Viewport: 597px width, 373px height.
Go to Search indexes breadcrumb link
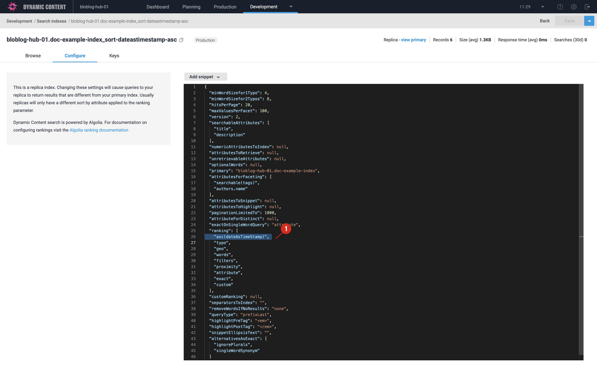[51, 21]
